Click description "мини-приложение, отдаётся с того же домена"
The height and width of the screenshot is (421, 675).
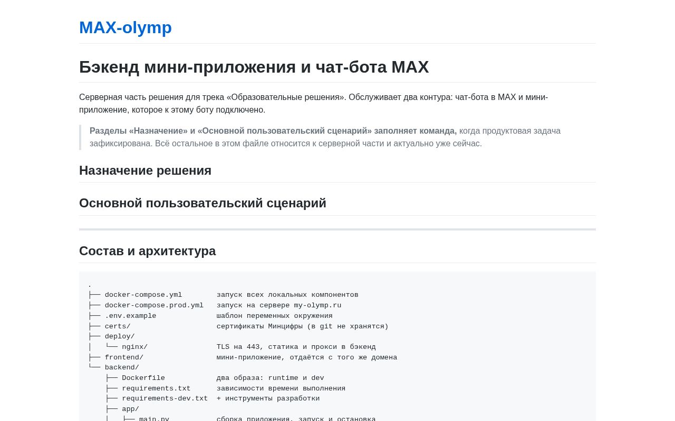click(307, 357)
